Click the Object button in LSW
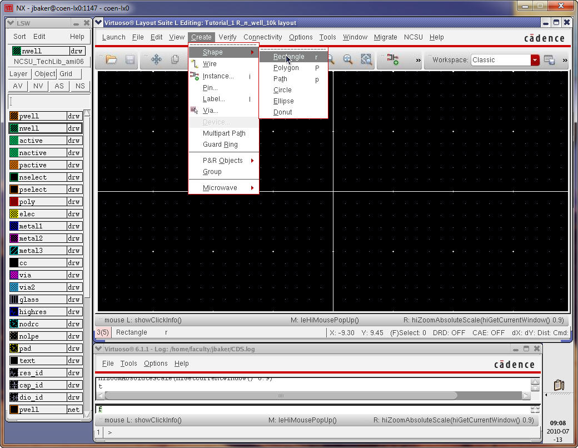Viewport: 578px width, 448px height. click(x=44, y=74)
